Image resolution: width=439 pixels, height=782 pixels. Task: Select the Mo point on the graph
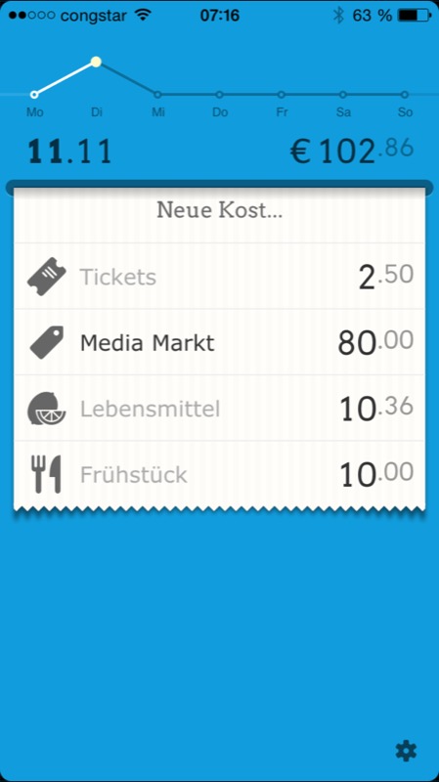pyautogui.click(x=34, y=94)
